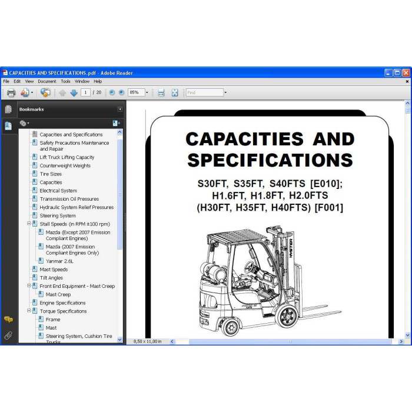Open Transmission Oil Pressures bookmark
This screenshot has width=412, height=412.
click(x=69, y=199)
